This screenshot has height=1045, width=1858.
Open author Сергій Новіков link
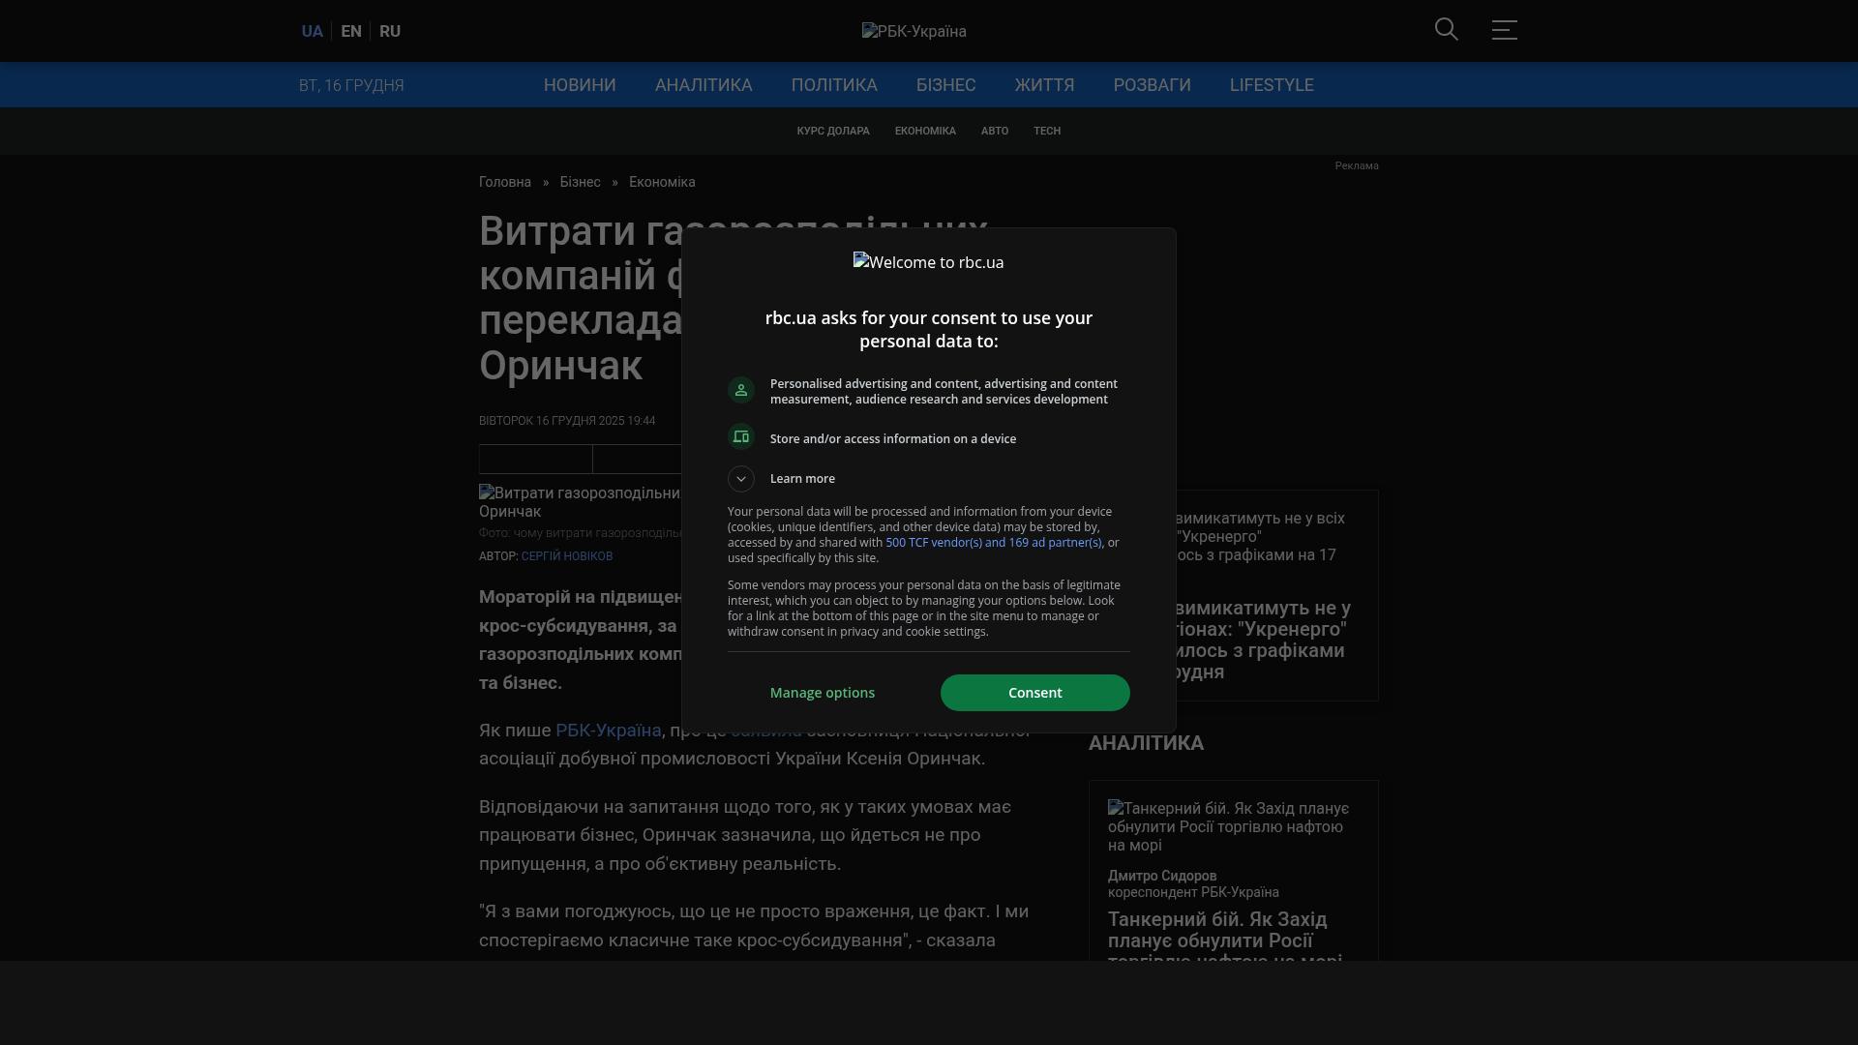pyautogui.click(x=566, y=556)
